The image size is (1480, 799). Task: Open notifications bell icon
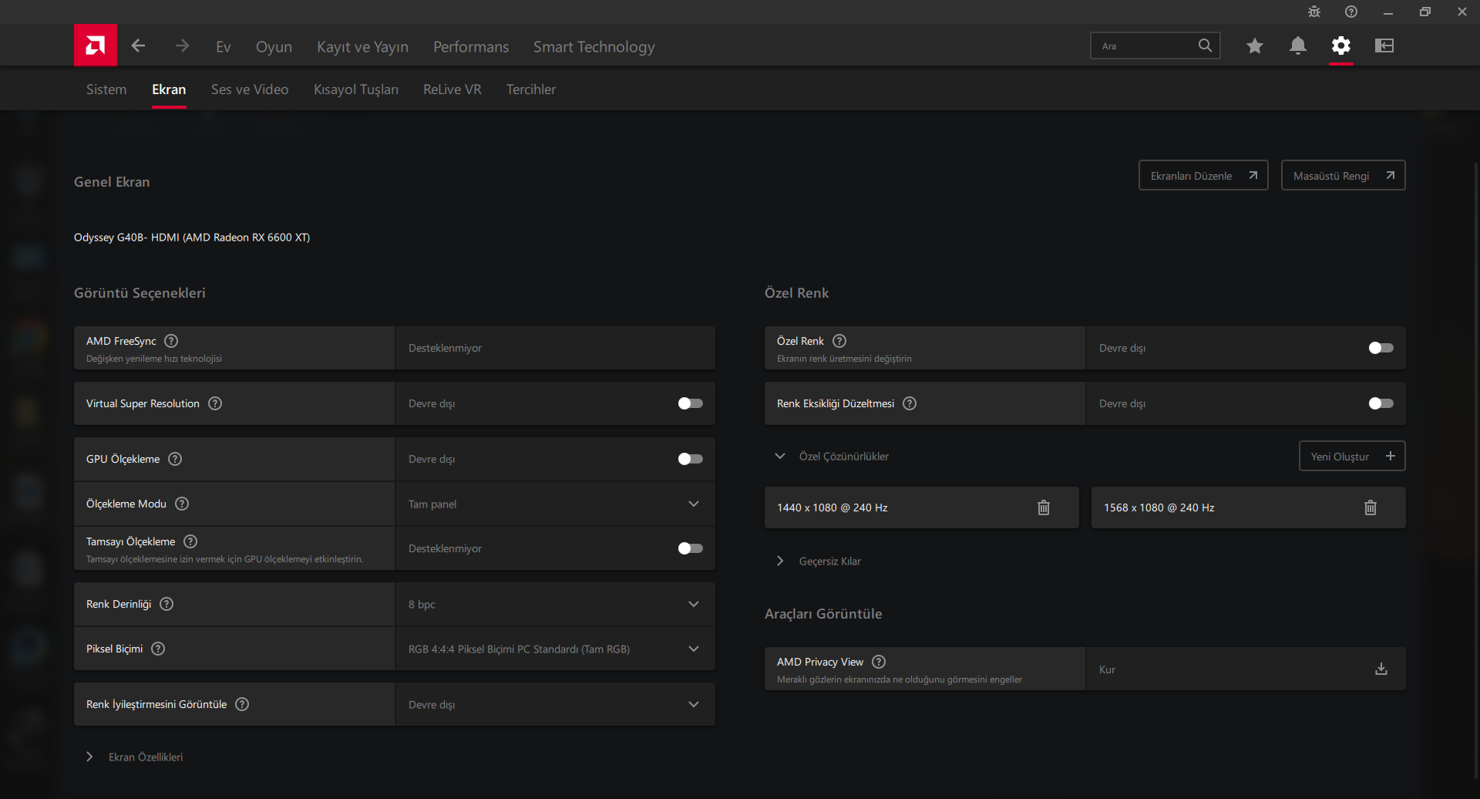tap(1298, 46)
